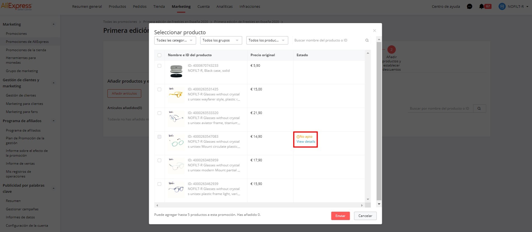Image resolution: width=532 pixels, height=232 pixels.
Task: Collapse the Marketing sidebar section
Action: click(x=54, y=24)
